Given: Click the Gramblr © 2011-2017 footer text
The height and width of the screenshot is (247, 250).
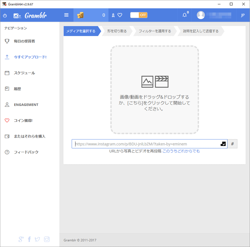Looking at the screenshot, I should [x=80, y=240].
